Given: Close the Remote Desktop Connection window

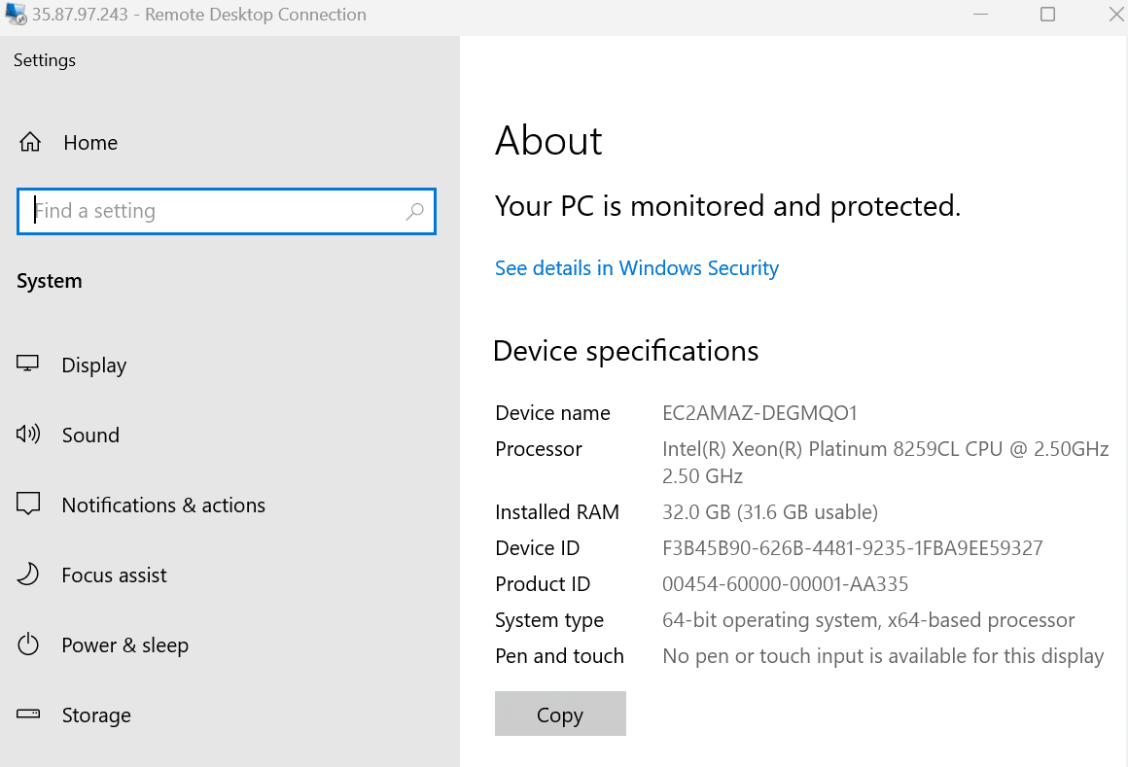Looking at the screenshot, I should [1115, 15].
